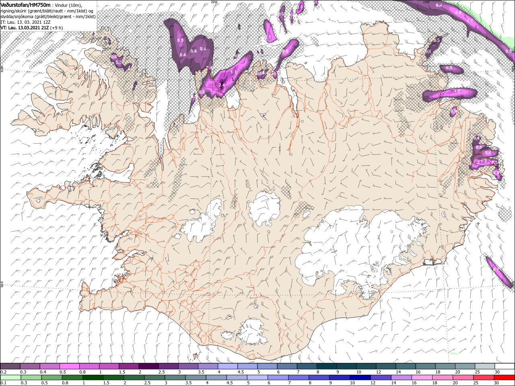
Task: Click the Mýrdalsjökull glacier near the south coast
Action: pos(251,332)
